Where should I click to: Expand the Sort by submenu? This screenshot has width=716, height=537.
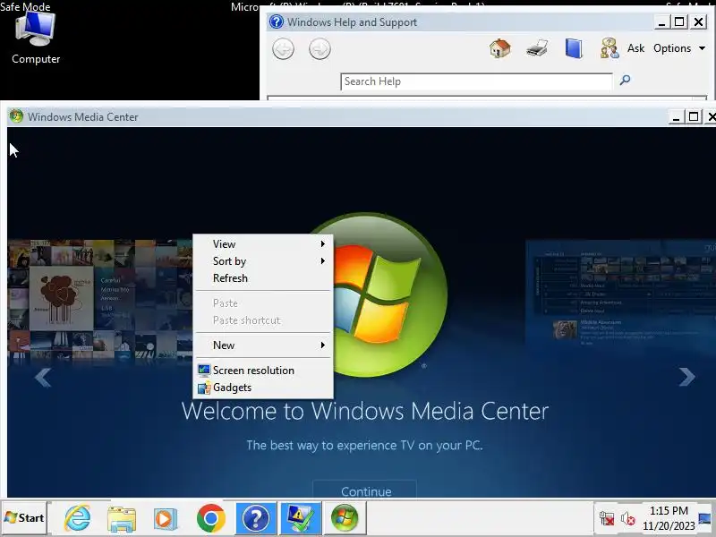tap(263, 261)
